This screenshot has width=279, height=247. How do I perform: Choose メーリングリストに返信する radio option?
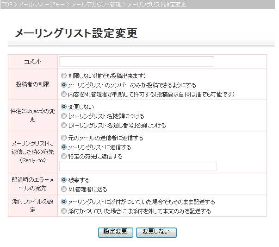tap(64, 147)
